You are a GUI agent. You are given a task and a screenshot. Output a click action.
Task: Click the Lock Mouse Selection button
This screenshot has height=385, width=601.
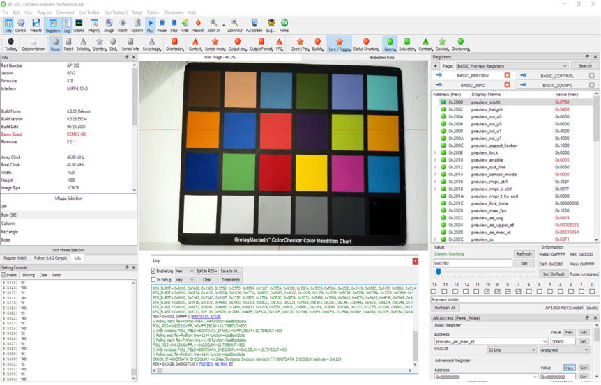[x=68, y=250]
